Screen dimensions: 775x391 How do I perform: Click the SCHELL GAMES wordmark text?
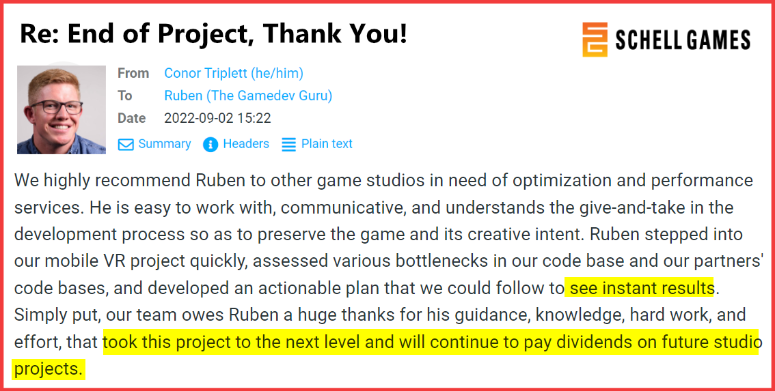click(682, 40)
